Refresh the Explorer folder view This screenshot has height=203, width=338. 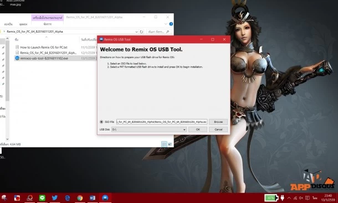tap(141, 32)
